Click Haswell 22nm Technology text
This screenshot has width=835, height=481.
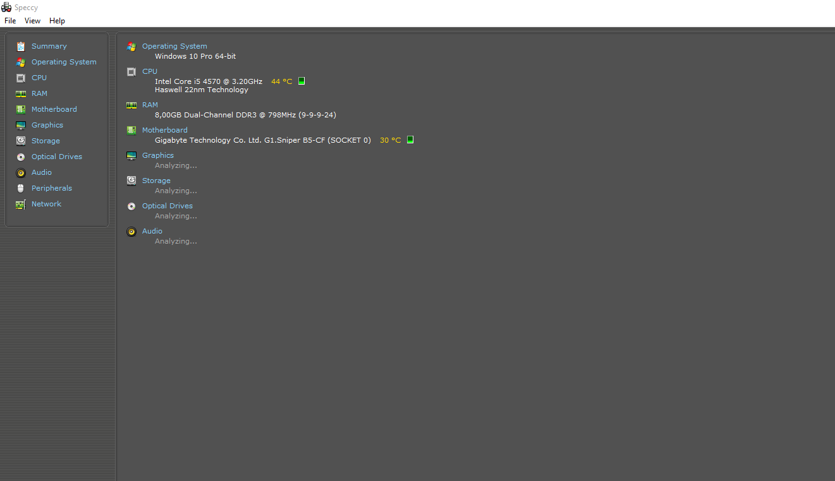202,90
